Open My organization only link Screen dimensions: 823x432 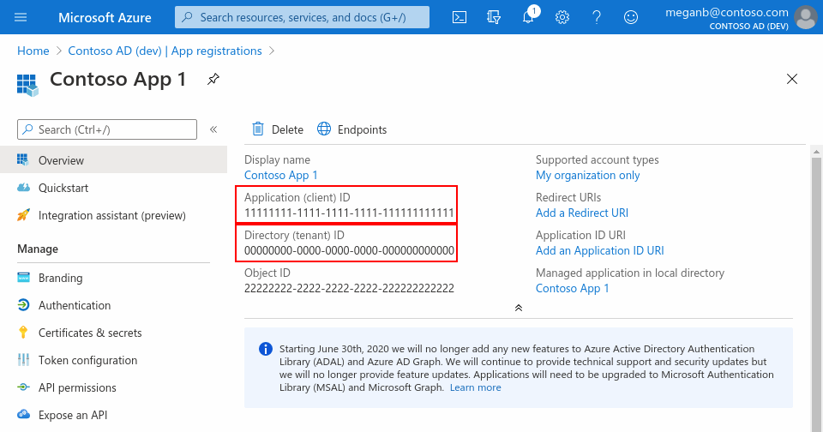tap(588, 176)
